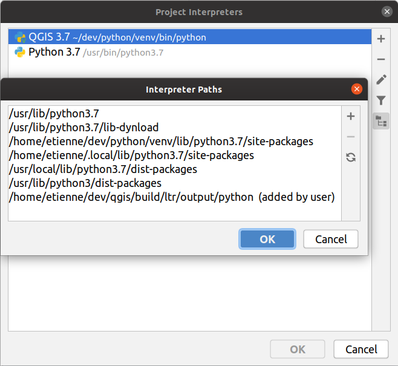Select the user-added qgis build path
The height and width of the screenshot is (366, 398).
[172, 197]
